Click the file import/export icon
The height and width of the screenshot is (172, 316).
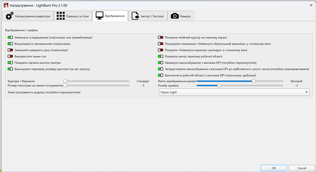[x=135, y=16]
